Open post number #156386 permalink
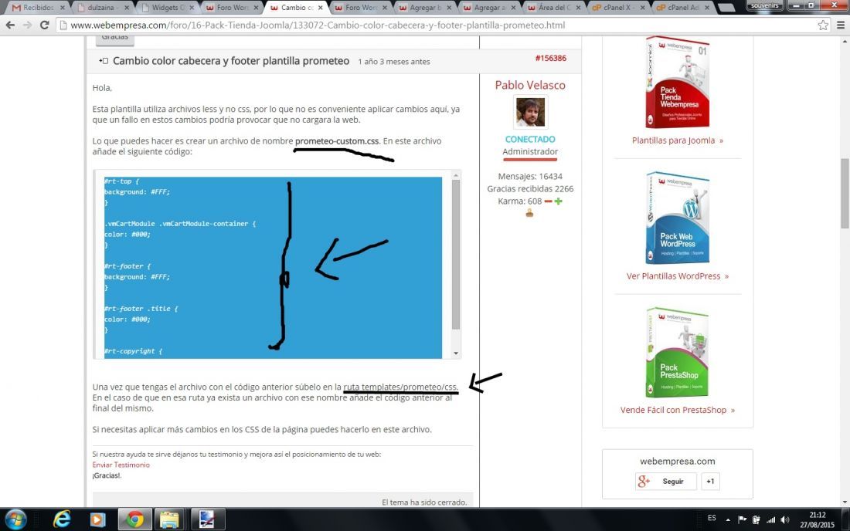This screenshot has height=531, width=850. coord(551,58)
